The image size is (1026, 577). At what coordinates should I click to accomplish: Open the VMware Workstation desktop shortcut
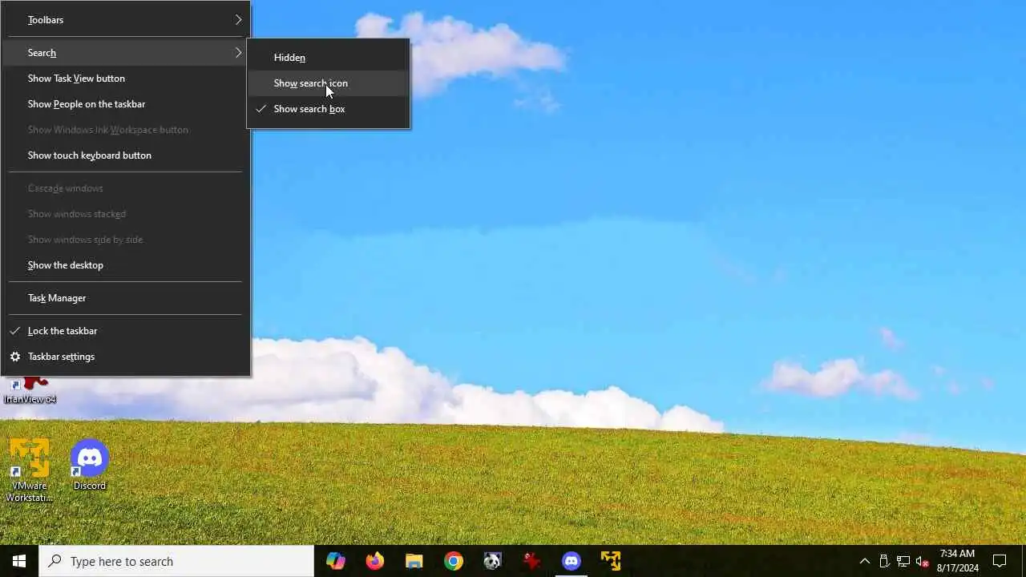point(30,471)
